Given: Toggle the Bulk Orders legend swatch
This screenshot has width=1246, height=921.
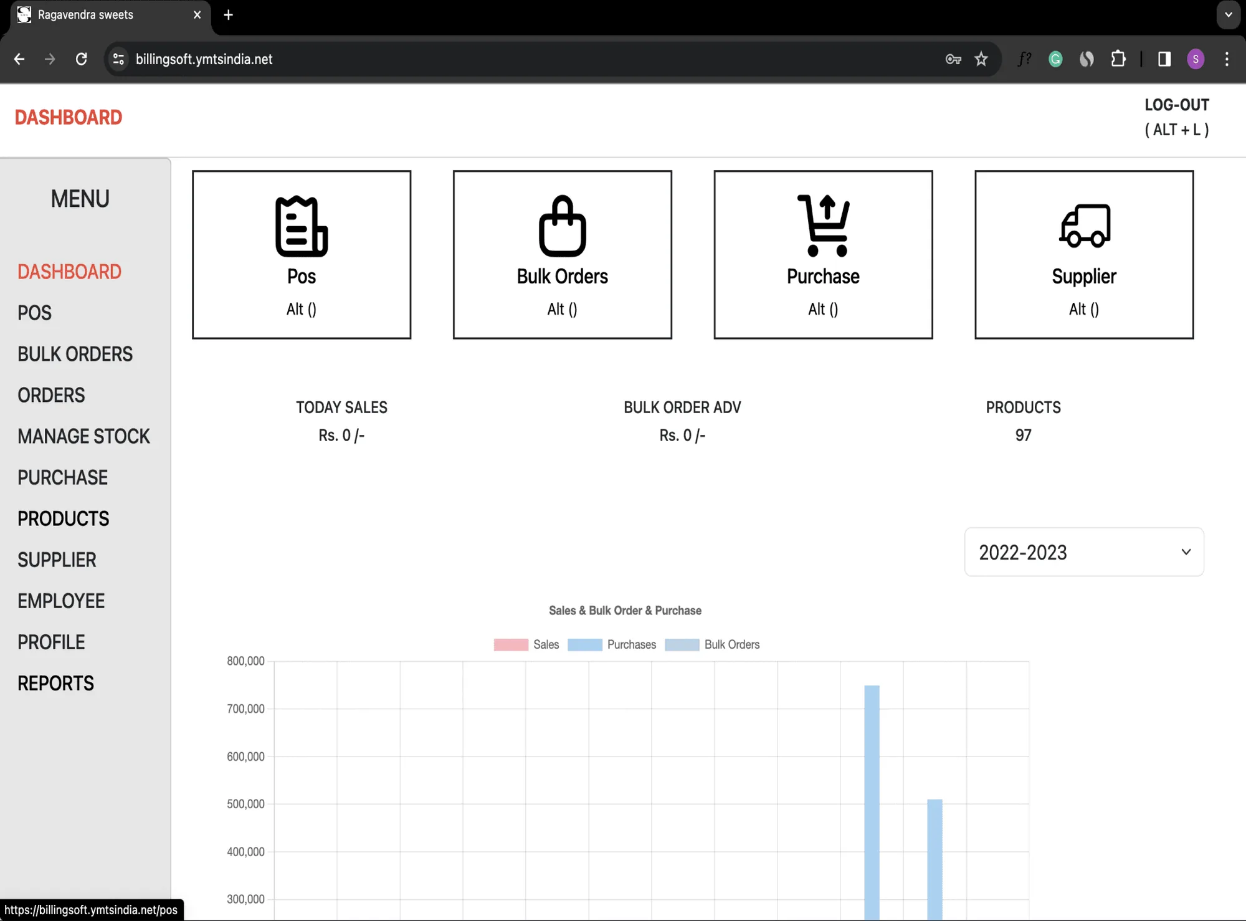Looking at the screenshot, I should coord(682,644).
